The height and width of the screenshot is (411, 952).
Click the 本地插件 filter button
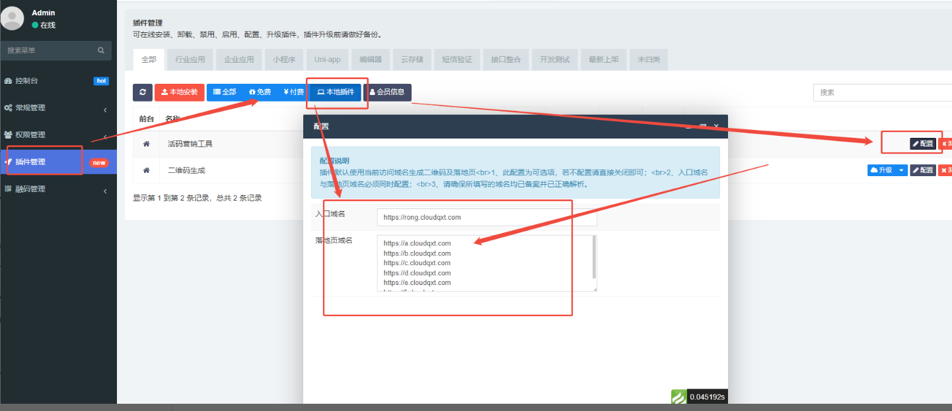pyautogui.click(x=335, y=92)
